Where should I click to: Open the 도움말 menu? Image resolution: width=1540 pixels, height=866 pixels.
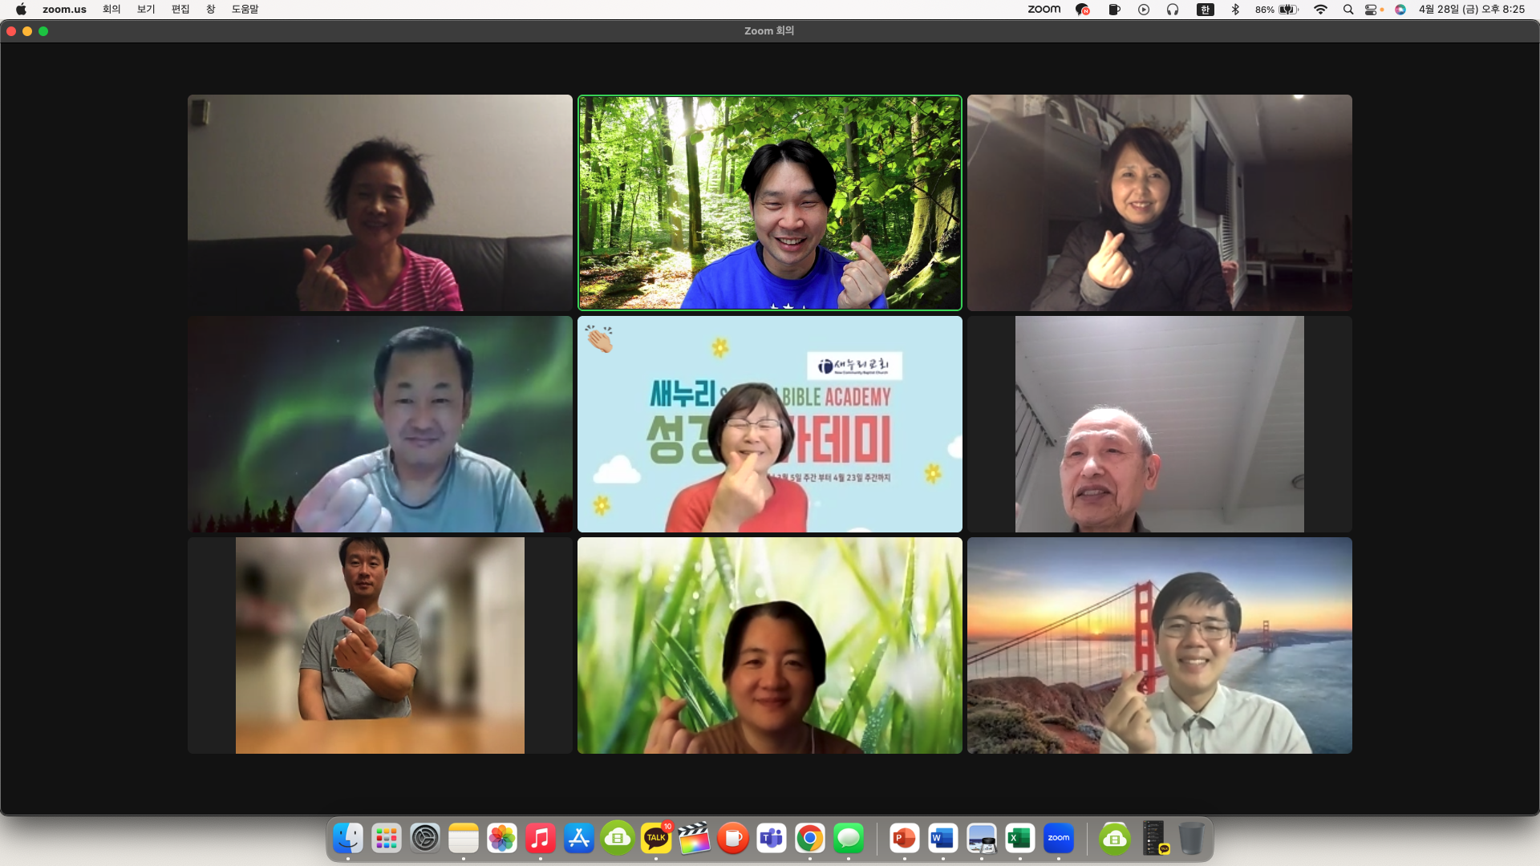pyautogui.click(x=245, y=10)
